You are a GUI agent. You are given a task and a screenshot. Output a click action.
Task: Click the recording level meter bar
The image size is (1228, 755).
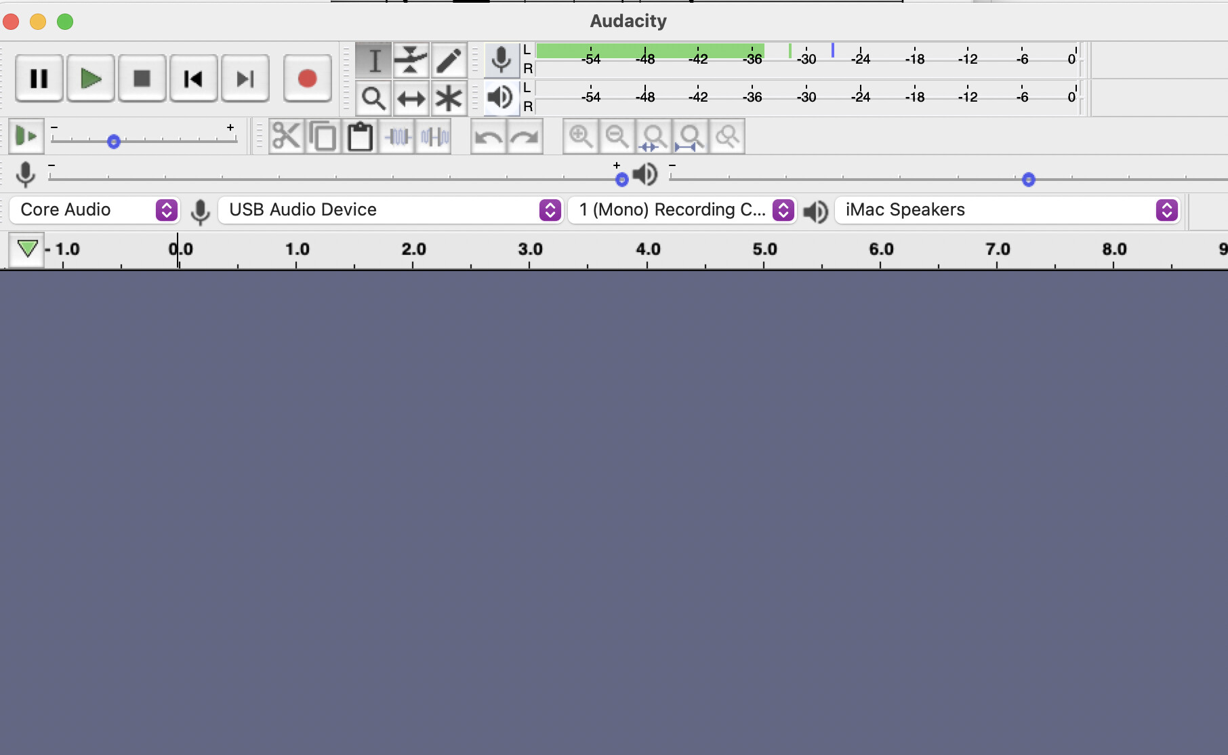pos(806,60)
